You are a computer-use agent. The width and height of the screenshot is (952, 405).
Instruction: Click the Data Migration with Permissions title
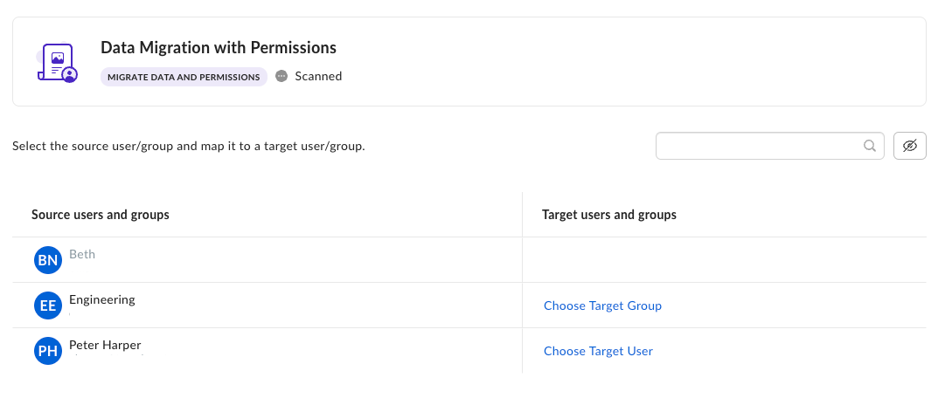click(219, 48)
